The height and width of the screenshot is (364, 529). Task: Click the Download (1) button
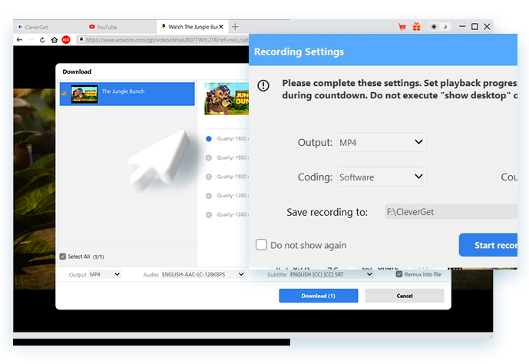(x=318, y=296)
